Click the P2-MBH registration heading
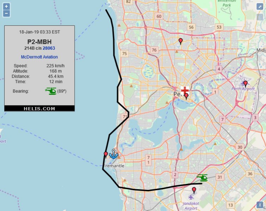The image size is (266, 211). (39, 42)
